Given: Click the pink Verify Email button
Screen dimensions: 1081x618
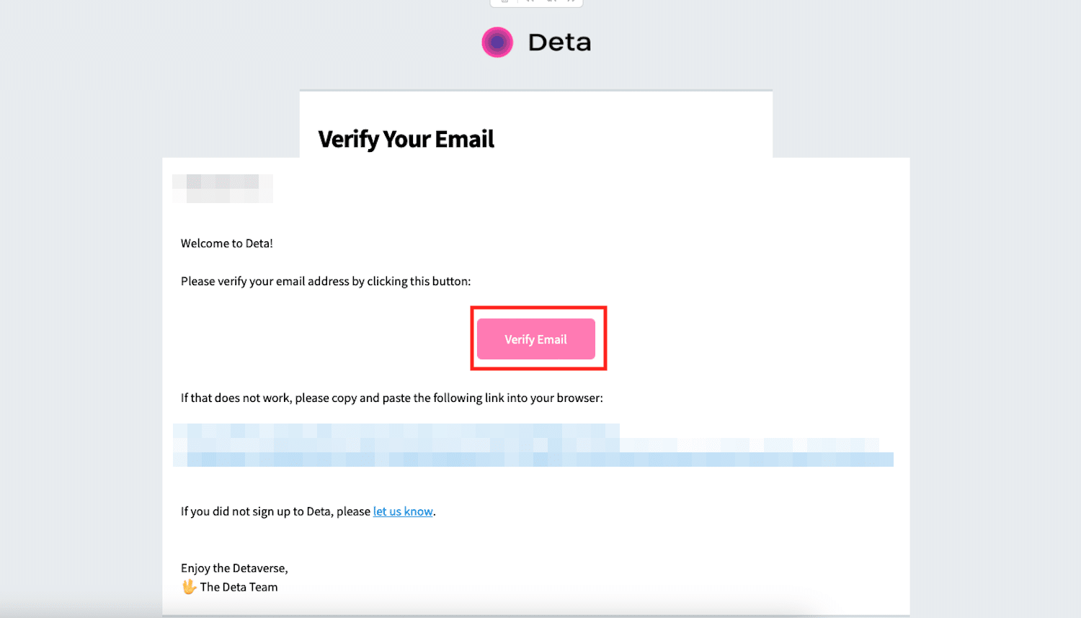Looking at the screenshot, I should click(x=535, y=339).
